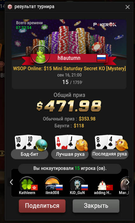Select the Последняя рука hand label
Viewport: 135px width, 223px height.
coord(110,154)
